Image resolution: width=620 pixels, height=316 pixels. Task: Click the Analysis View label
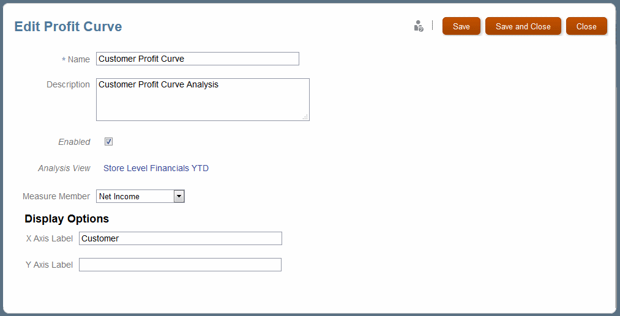pos(64,168)
